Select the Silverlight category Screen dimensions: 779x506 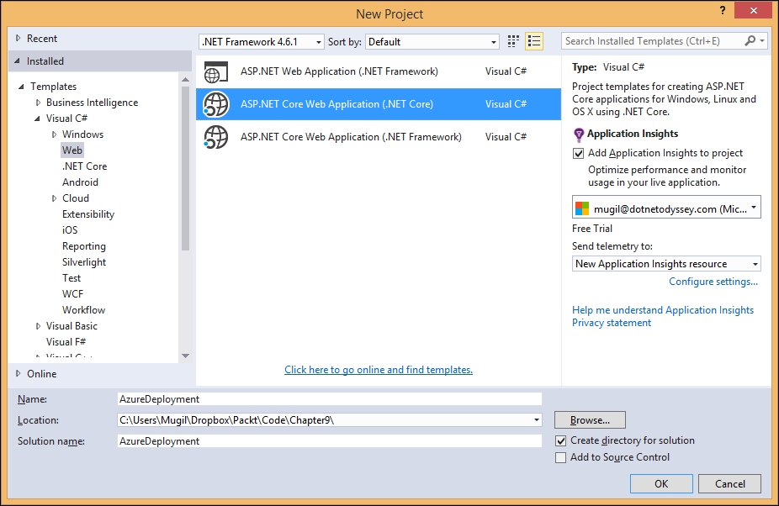84,261
